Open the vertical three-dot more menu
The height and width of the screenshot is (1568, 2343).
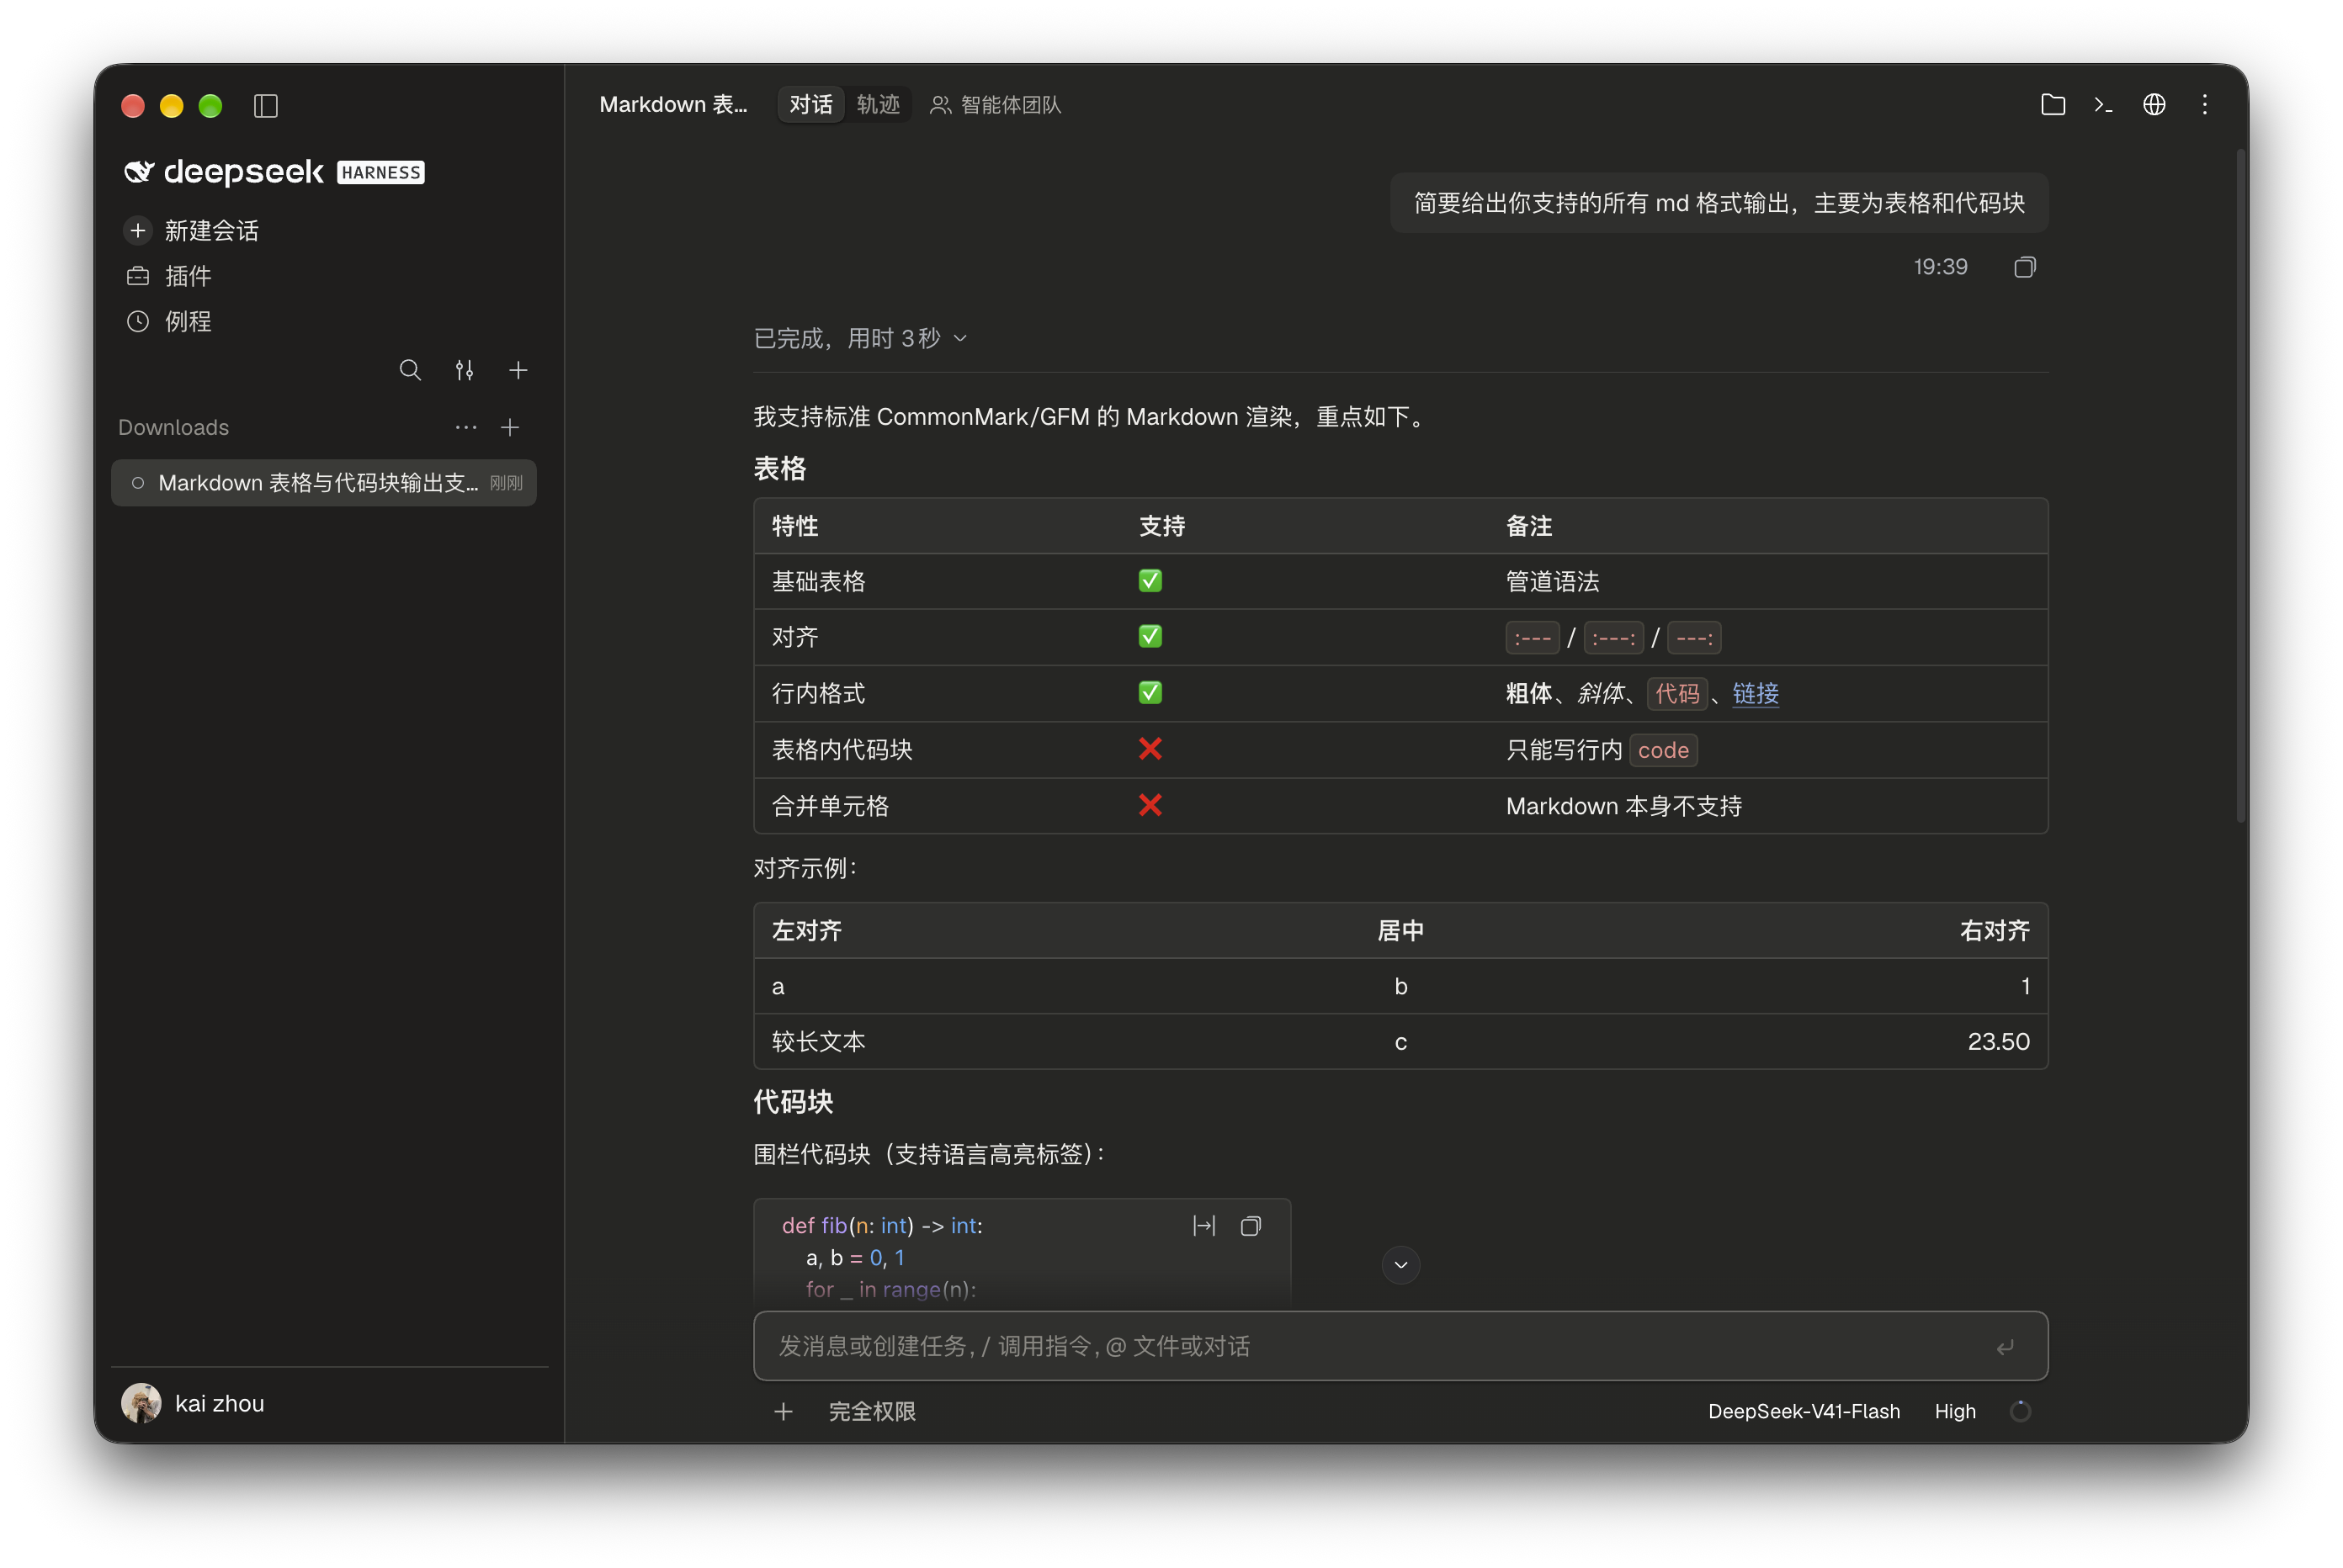[2204, 105]
